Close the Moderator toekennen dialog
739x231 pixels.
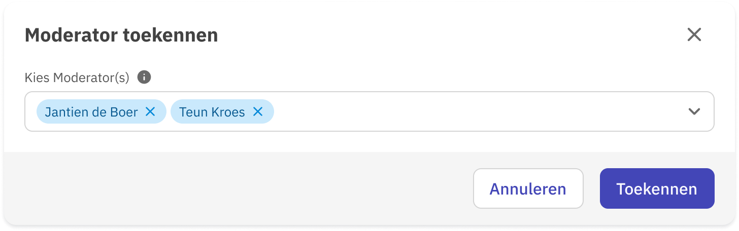[x=694, y=34]
